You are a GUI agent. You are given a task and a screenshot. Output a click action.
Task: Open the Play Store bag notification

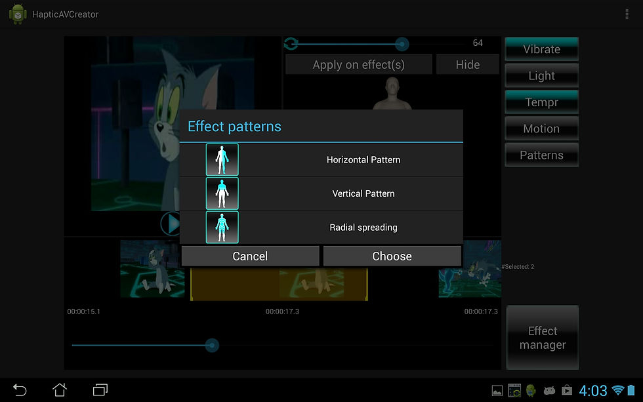pyautogui.click(x=567, y=390)
